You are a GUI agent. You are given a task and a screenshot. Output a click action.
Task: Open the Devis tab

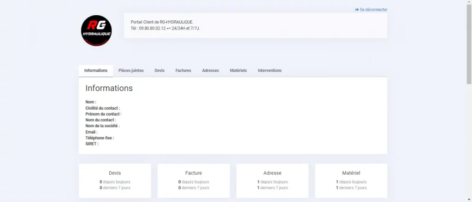click(159, 71)
